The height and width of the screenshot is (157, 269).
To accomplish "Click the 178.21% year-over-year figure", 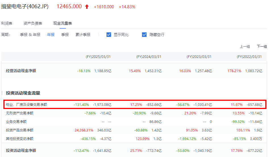I will pyautogui.click(x=234, y=71).
